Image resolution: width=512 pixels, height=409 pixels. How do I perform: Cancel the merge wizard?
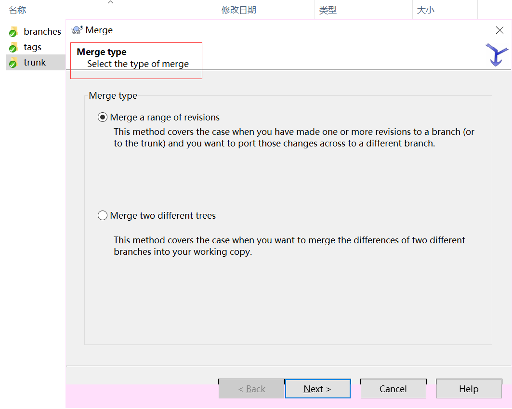pyautogui.click(x=393, y=389)
